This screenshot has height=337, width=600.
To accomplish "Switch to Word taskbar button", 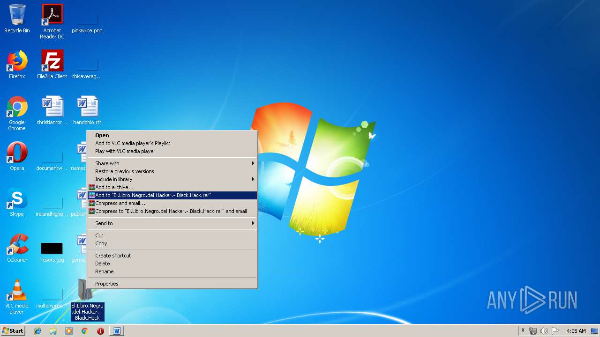I will 117,331.
